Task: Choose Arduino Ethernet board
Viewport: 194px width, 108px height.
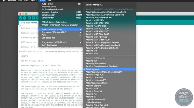Action: (x=109, y=91)
